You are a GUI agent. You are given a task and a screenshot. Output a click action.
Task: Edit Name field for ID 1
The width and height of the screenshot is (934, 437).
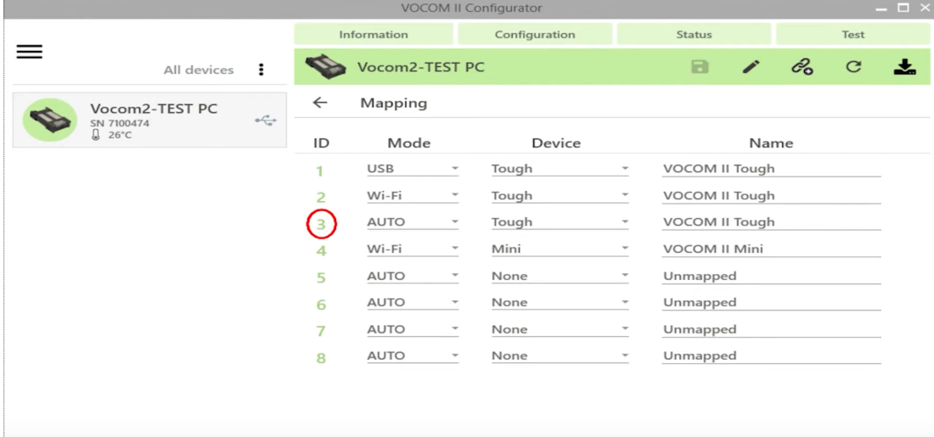click(771, 169)
